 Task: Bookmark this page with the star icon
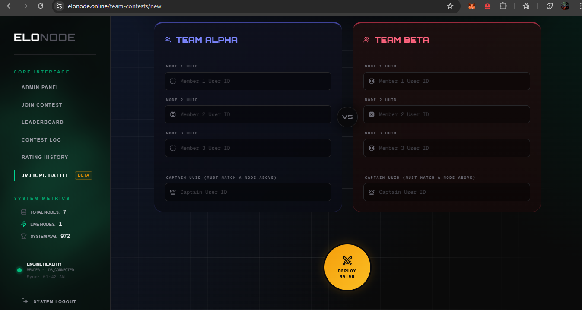click(x=450, y=6)
